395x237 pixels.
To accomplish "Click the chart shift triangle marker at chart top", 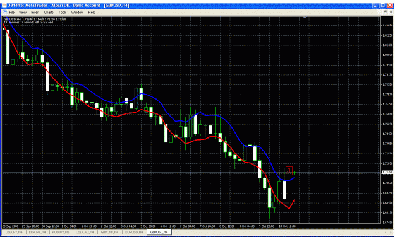I will click(305, 18).
